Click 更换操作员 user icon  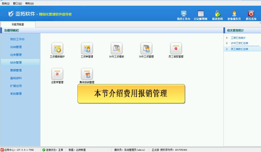tap(234, 14)
